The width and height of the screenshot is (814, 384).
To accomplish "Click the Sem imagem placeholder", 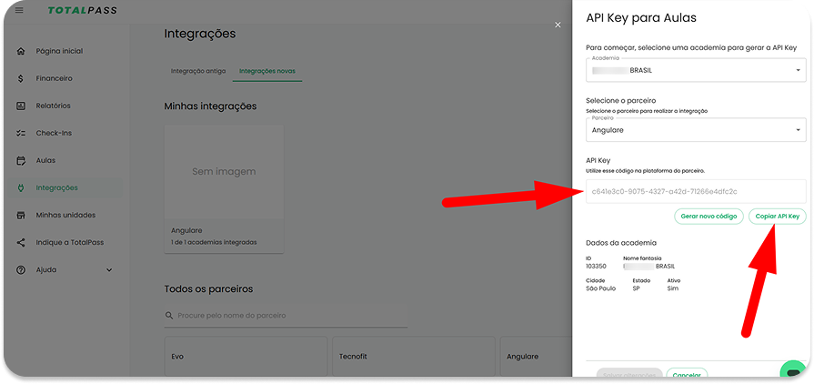I will click(224, 171).
